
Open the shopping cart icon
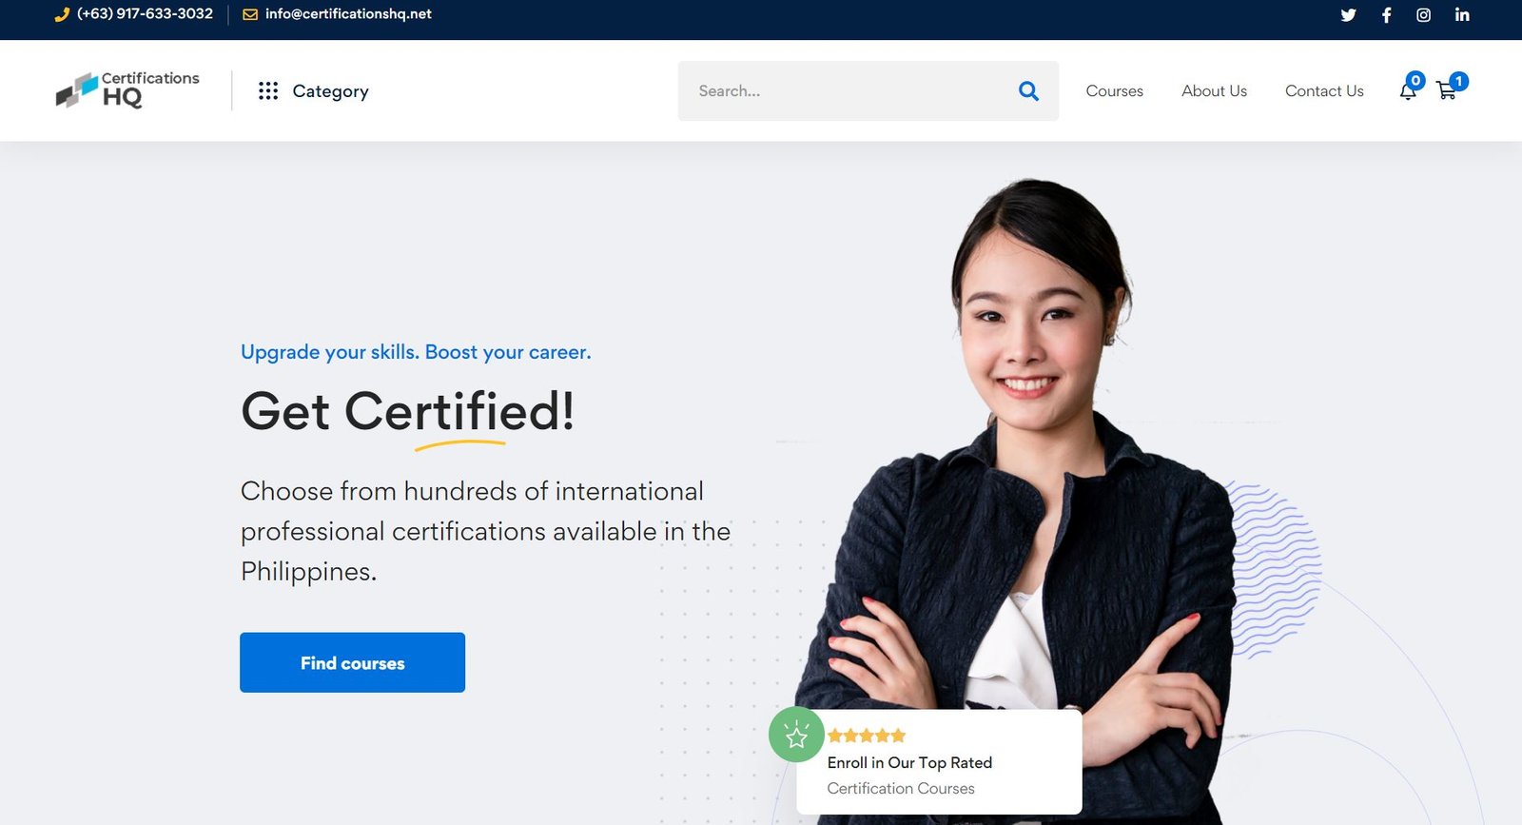coord(1447,91)
